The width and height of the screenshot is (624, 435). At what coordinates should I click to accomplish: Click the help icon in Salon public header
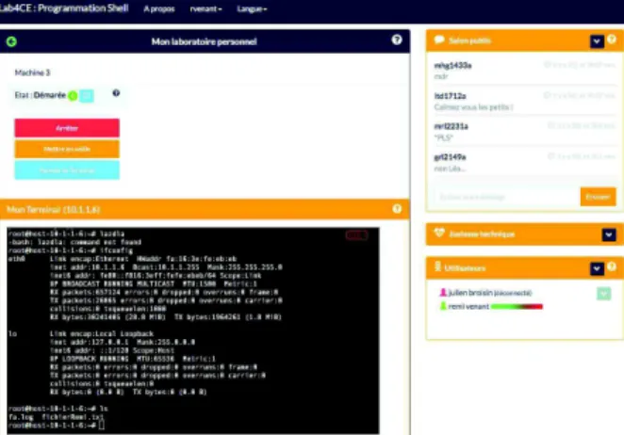point(612,40)
